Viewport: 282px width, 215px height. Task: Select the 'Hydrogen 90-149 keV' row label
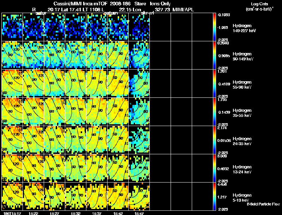pos(243,56)
